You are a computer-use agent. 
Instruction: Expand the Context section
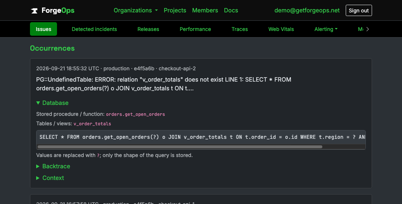point(50,178)
